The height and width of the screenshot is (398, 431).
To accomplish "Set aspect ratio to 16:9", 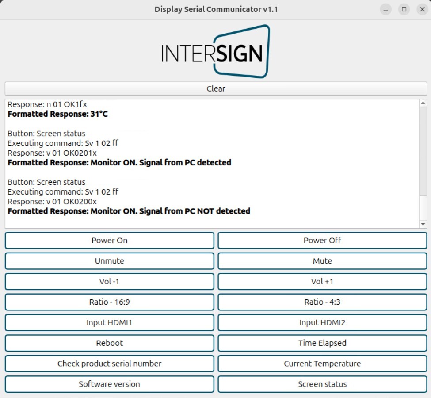I will click(109, 302).
